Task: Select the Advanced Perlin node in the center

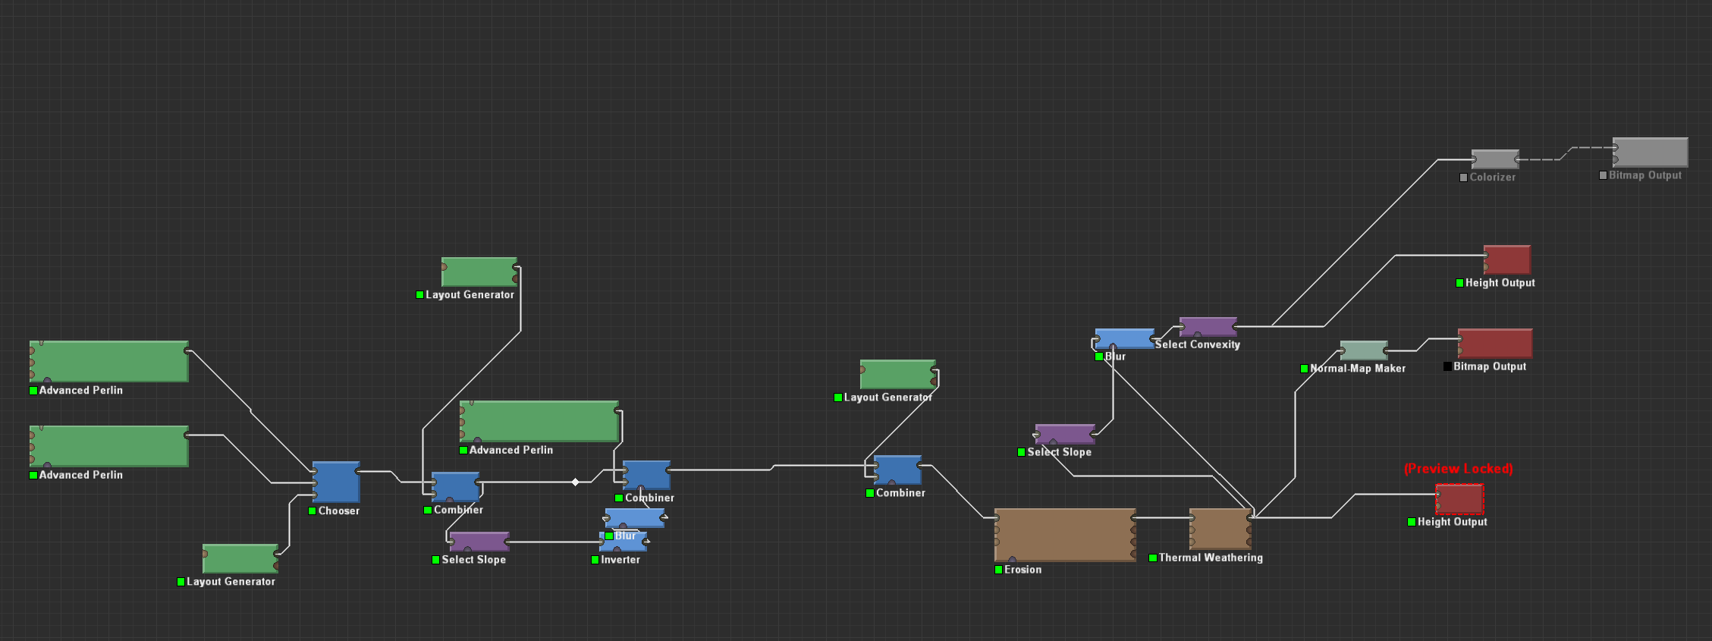Action: 539,421
